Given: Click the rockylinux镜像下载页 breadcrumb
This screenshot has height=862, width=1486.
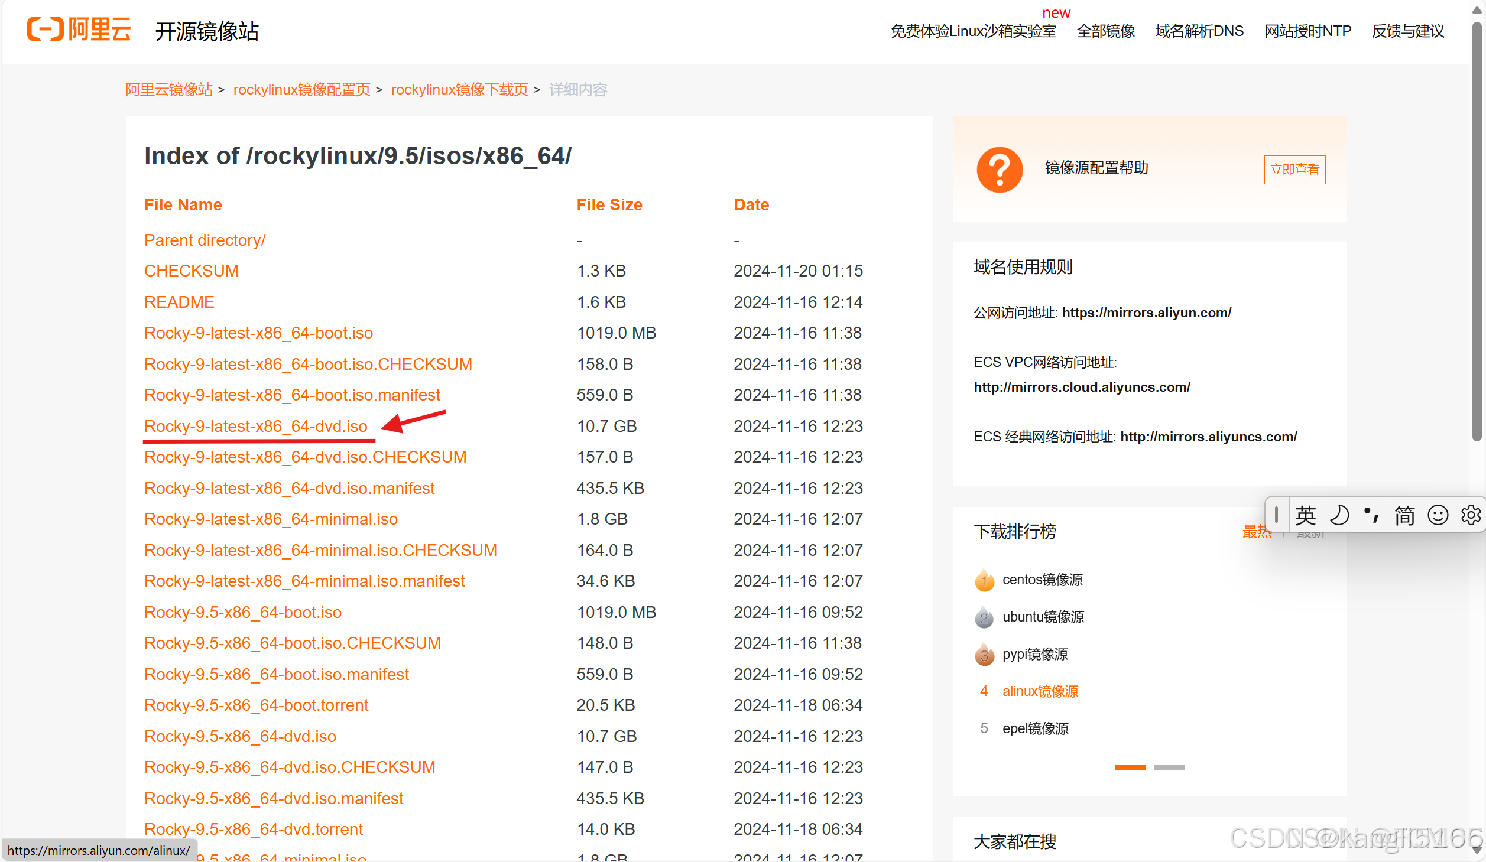Looking at the screenshot, I should [x=459, y=90].
